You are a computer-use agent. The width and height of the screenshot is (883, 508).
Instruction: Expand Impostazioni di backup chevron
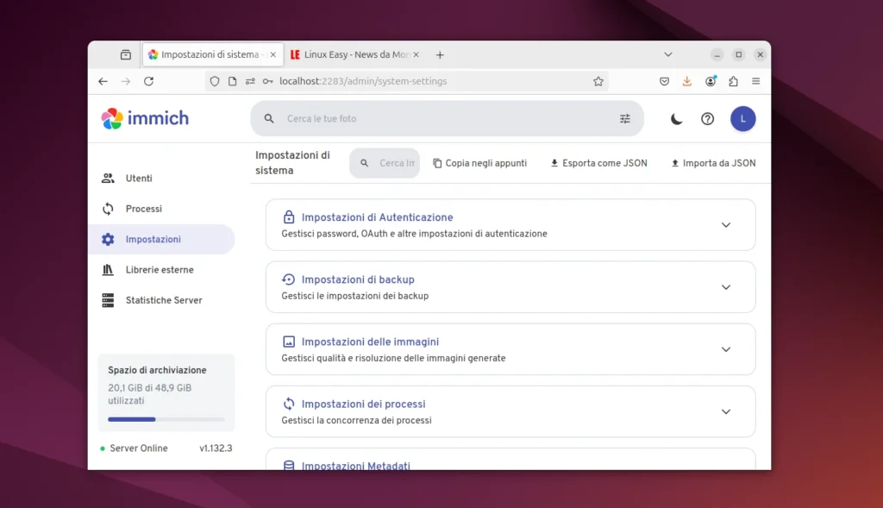(x=726, y=287)
